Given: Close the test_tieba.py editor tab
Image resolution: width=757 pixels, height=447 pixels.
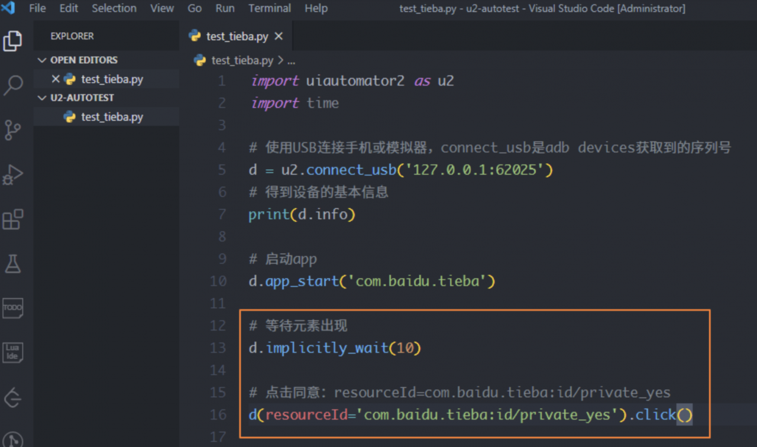Looking at the screenshot, I should point(279,37).
